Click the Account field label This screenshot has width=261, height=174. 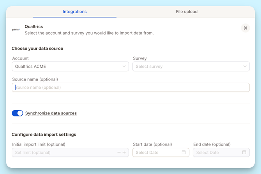point(20,58)
